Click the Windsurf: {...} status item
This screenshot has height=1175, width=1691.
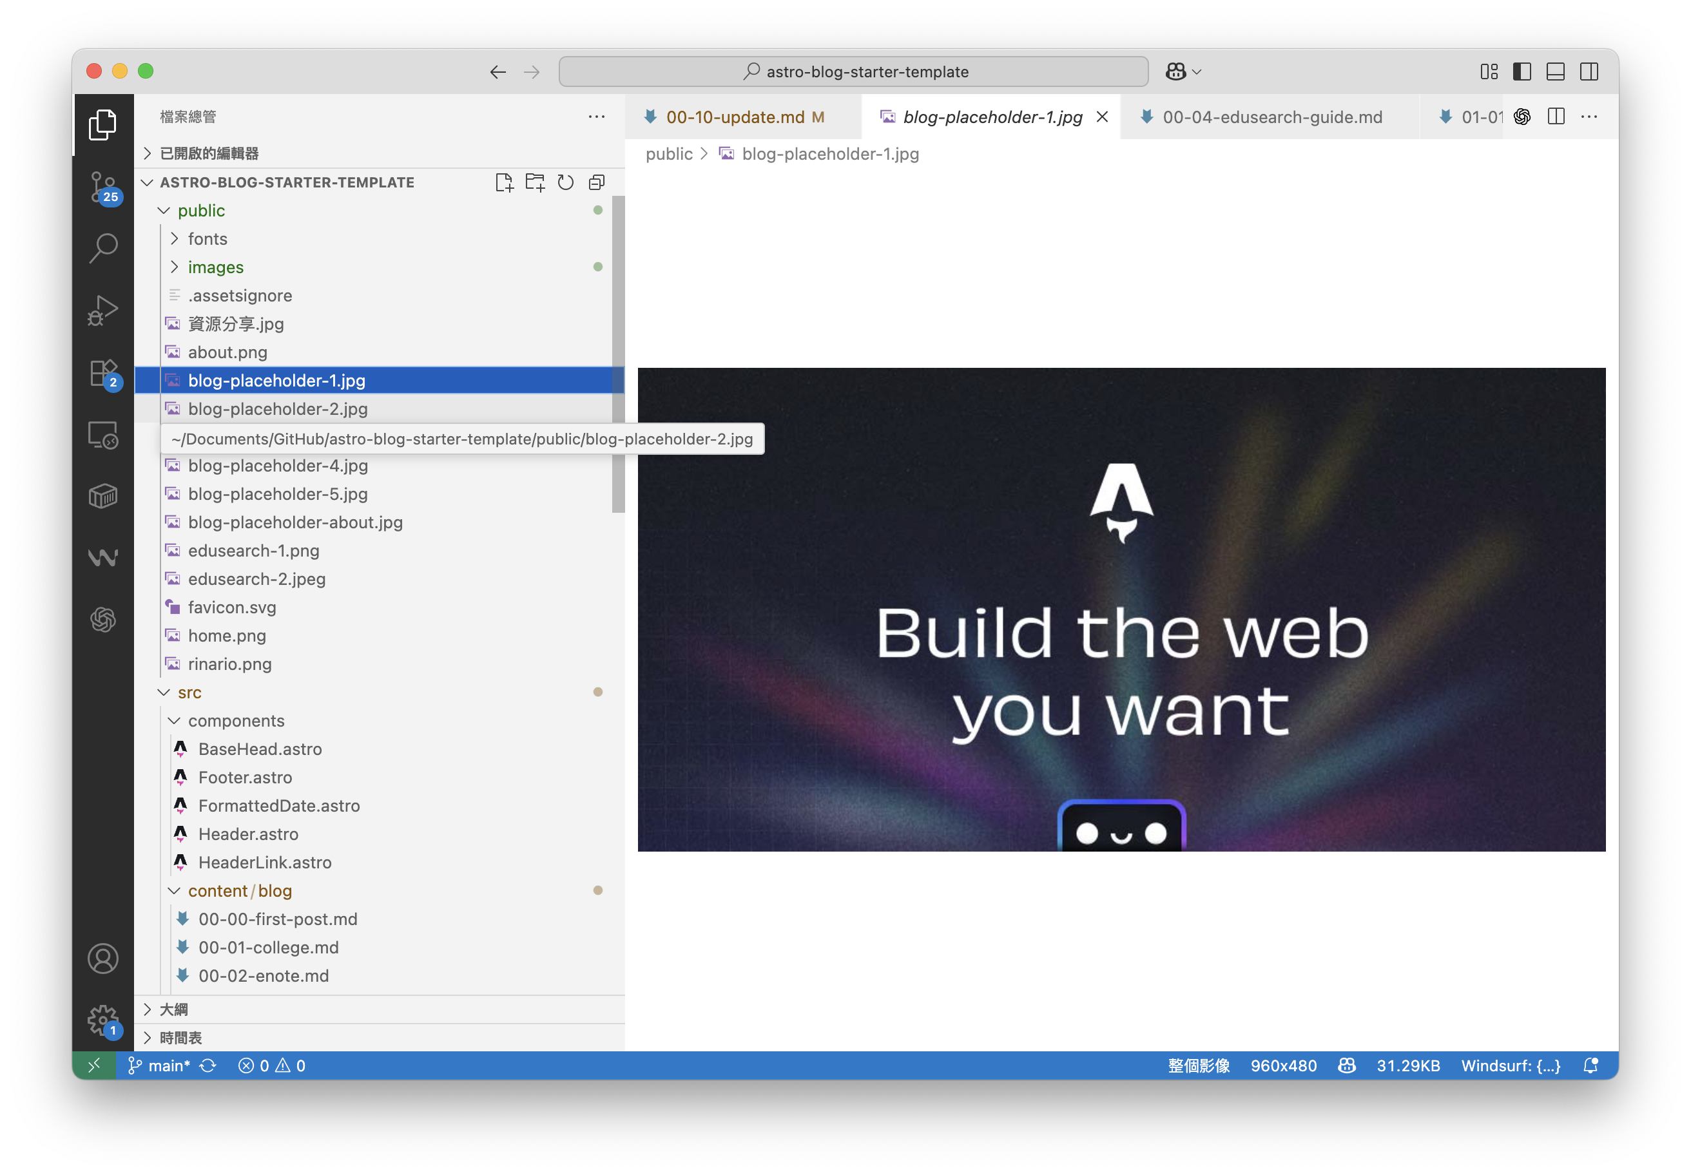coord(1511,1065)
